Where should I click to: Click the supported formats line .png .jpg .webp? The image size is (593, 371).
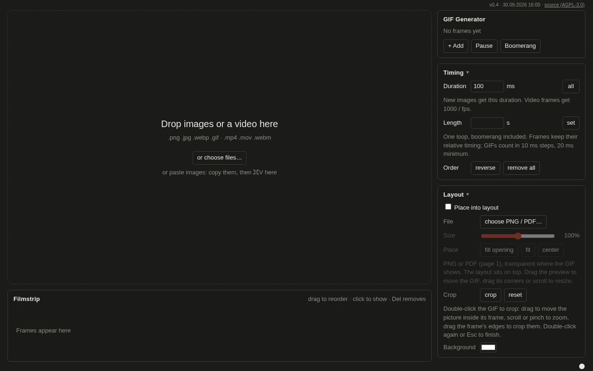220,138
